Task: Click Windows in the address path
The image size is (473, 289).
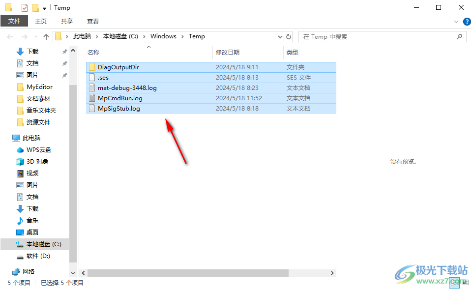Action: [x=164, y=36]
